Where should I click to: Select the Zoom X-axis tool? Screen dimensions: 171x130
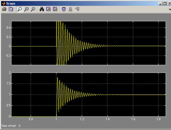[26, 9]
